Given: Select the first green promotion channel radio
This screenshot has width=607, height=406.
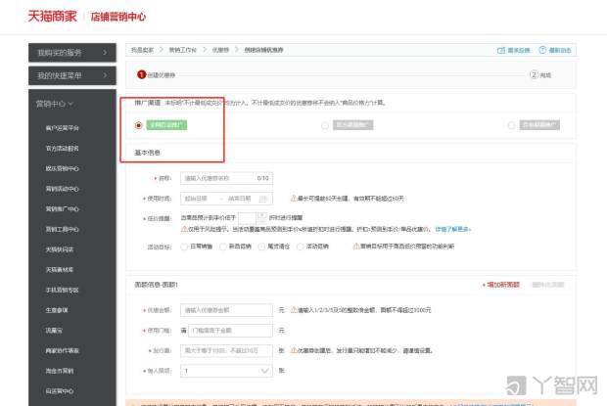Looking at the screenshot, I should [138, 125].
